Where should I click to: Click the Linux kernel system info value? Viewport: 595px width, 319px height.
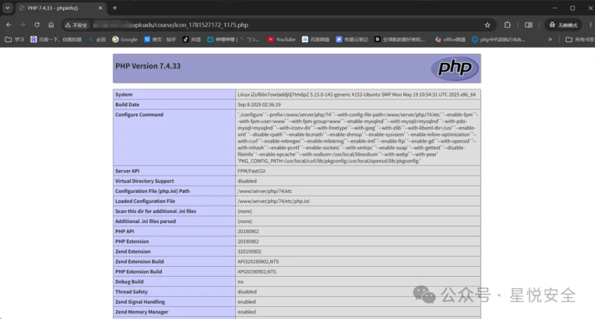(x=357, y=95)
